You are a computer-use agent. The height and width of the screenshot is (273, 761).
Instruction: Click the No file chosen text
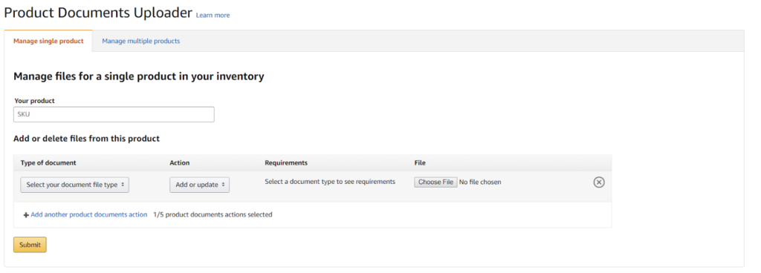[x=480, y=182]
